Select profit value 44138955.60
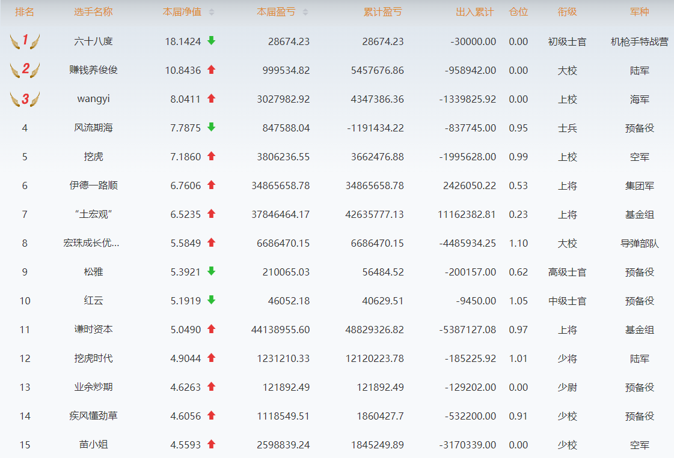Image resolution: width=674 pixels, height=458 pixels. point(280,330)
